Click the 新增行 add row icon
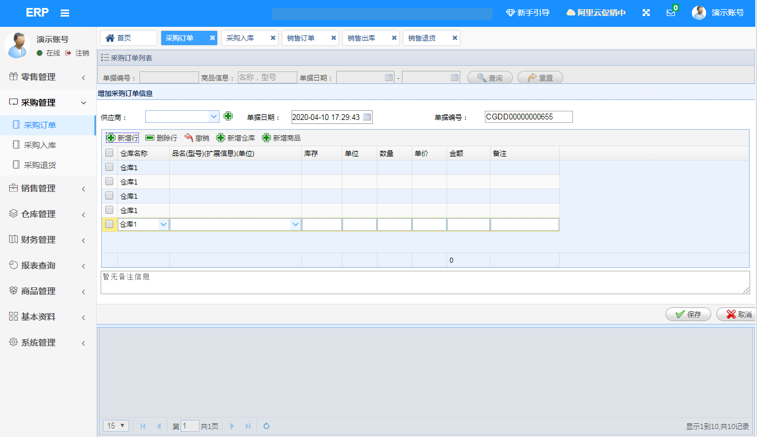Image resolution: width=757 pixels, height=437 pixels. tap(111, 138)
